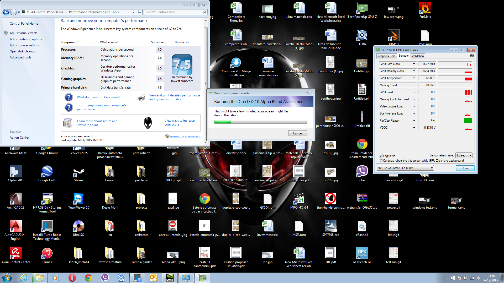
Task: Select the TERA desktop icon
Action: tap(362, 37)
